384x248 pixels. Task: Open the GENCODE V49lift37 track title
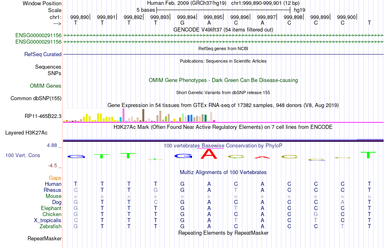(x=223, y=29)
